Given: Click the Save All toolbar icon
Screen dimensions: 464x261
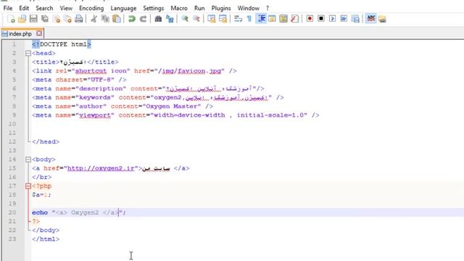Looking at the screenshot, I should [45, 19].
